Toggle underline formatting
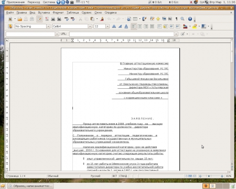The height and width of the screenshot is (189, 236). tap(126, 26)
